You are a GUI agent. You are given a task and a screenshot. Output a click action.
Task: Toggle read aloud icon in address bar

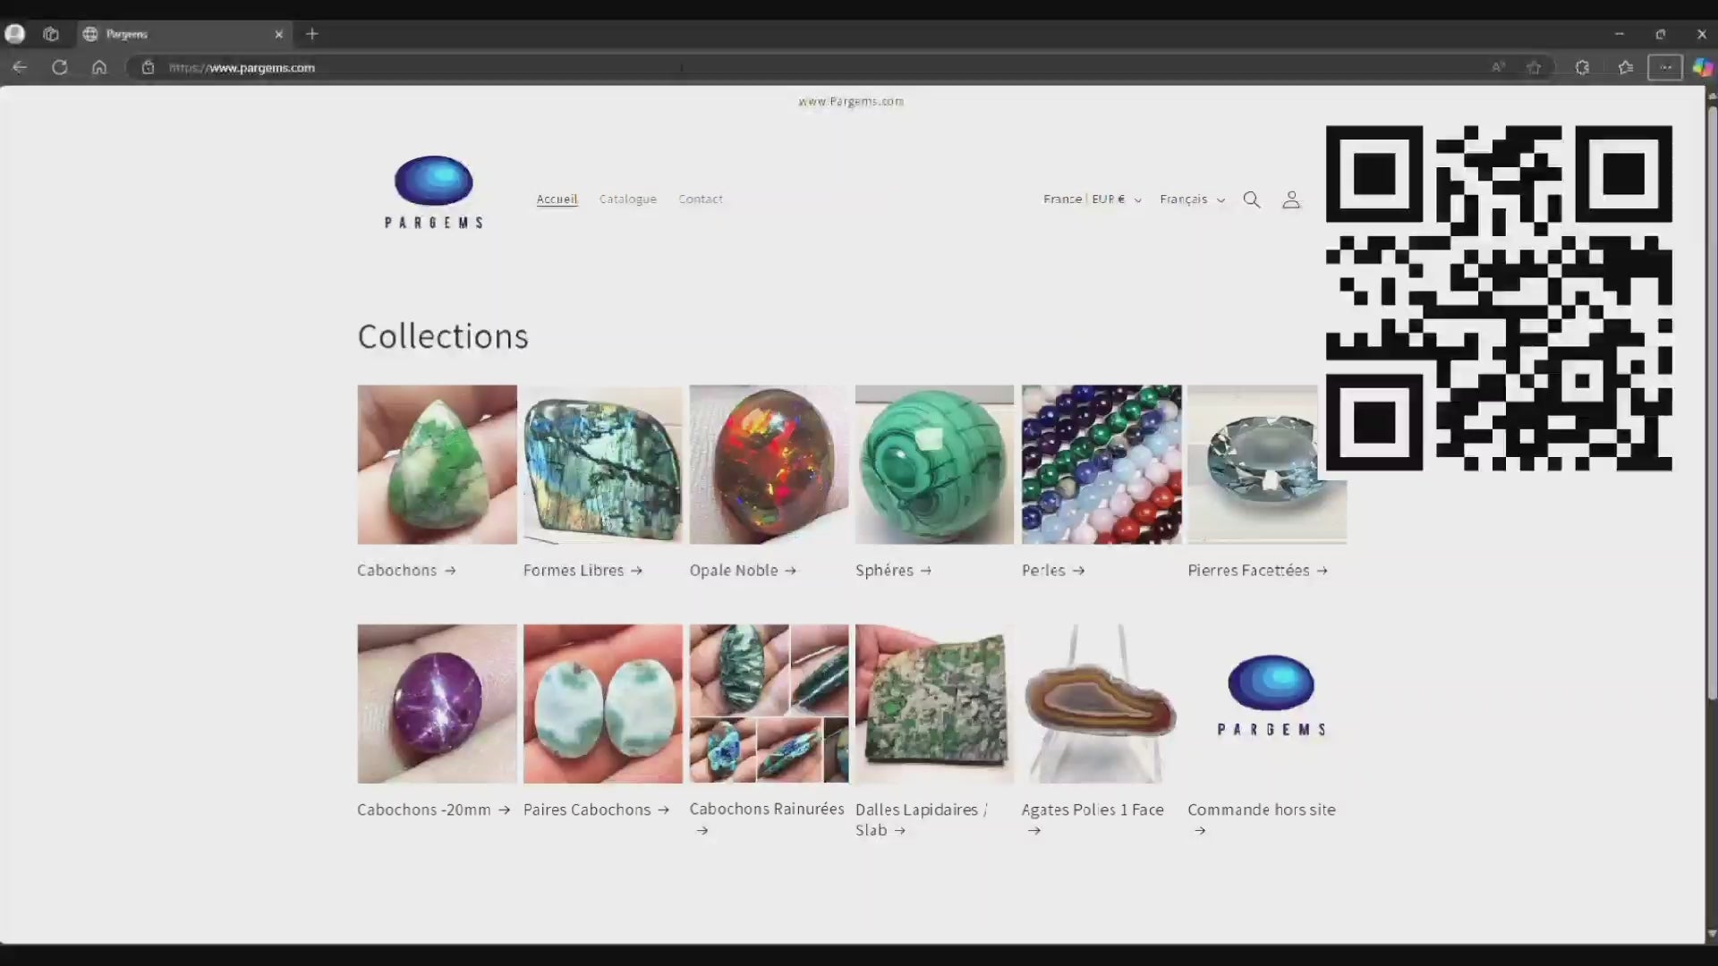tap(1498, 67)
